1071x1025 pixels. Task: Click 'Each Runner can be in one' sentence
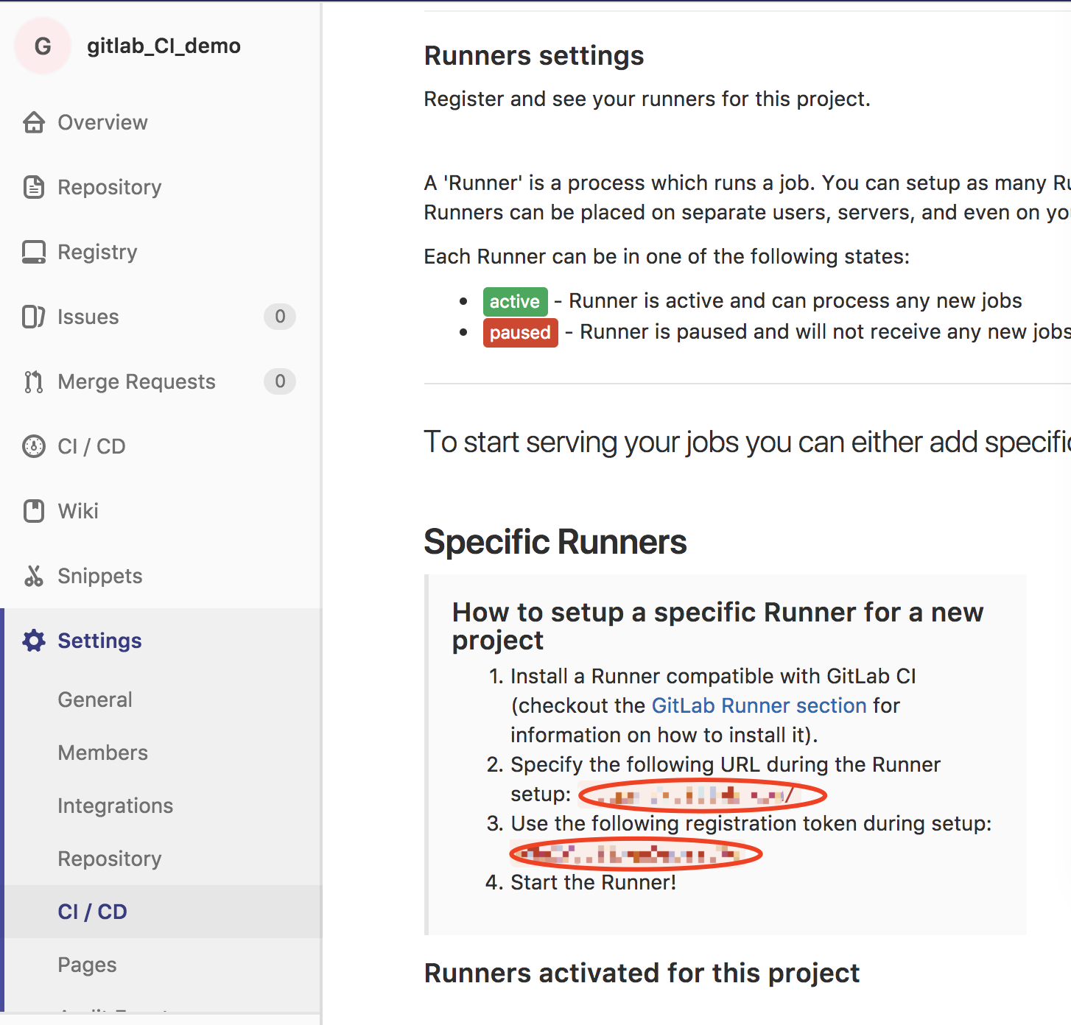(x=667, y=257)
